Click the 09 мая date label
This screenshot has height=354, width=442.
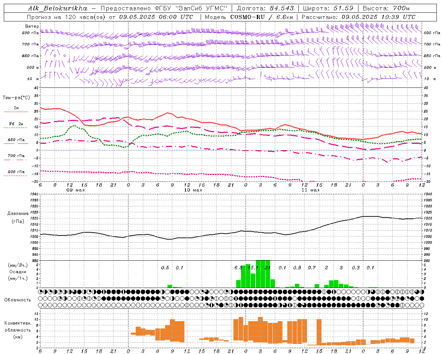(76, 190)
